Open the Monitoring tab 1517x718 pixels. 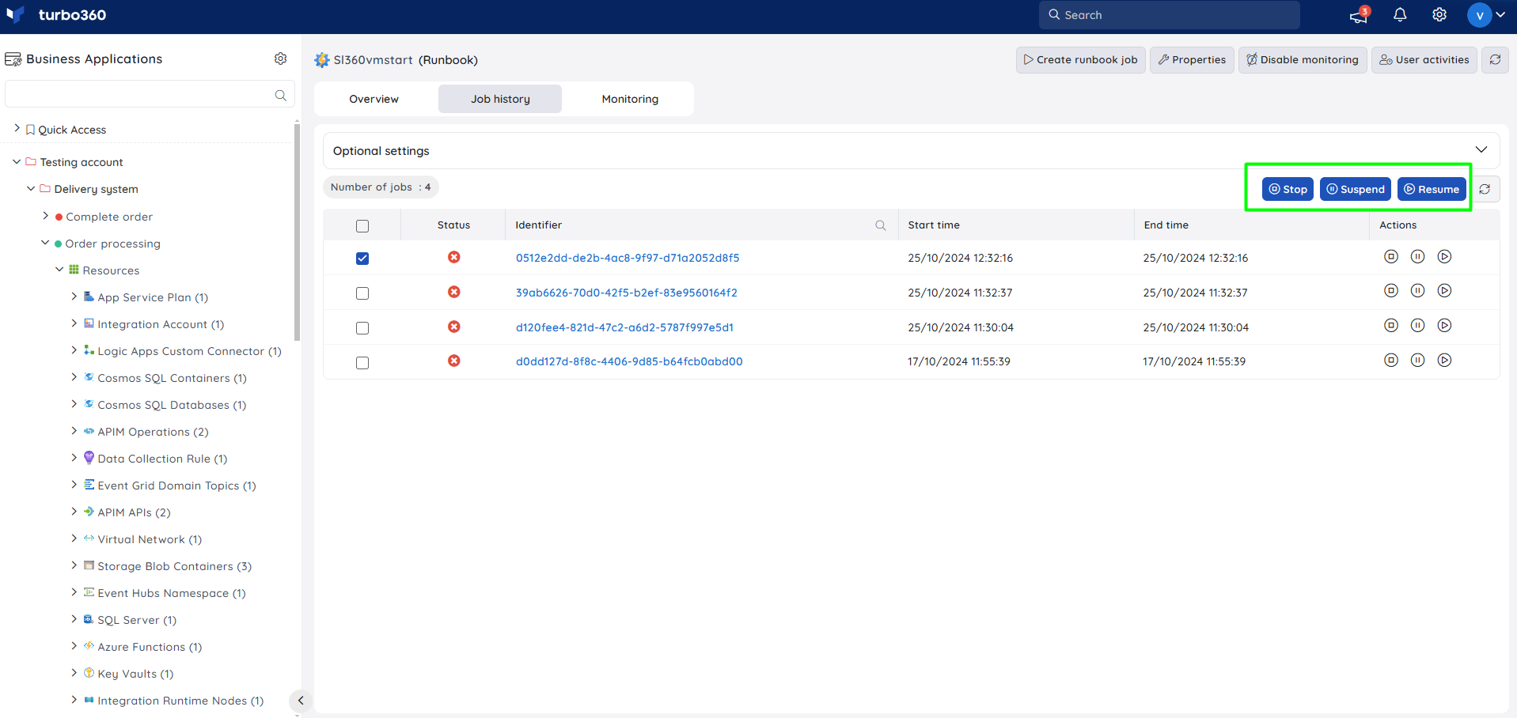click(630, 99)
